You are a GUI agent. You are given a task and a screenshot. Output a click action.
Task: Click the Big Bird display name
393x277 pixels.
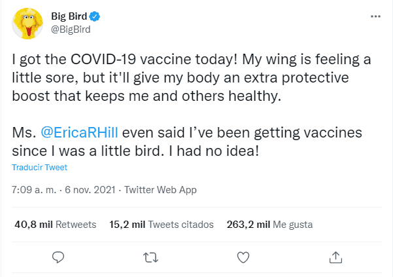point(69,16)
